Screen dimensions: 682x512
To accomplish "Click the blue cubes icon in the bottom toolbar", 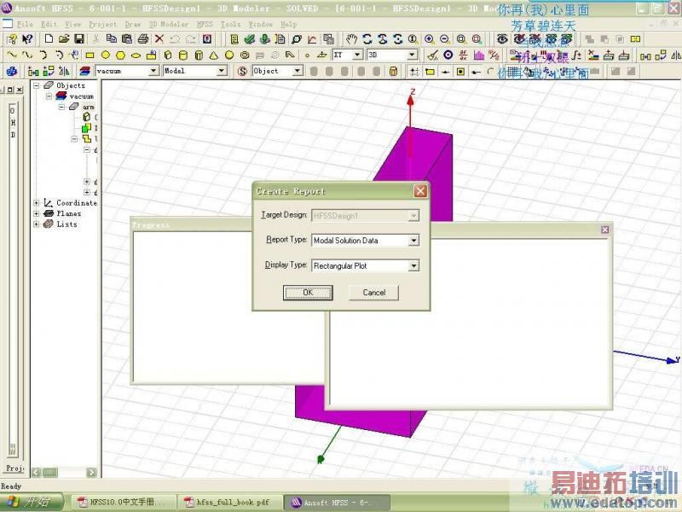I will 12,71.
